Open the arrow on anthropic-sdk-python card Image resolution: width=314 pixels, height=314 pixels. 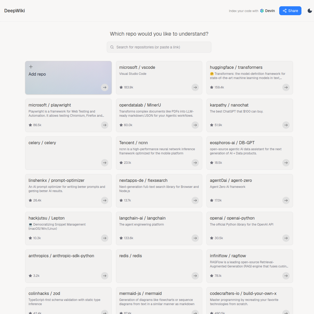point(105,276)
